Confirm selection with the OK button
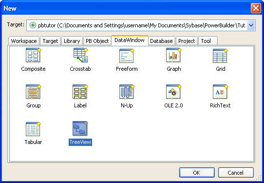Image resolution: width=264 pixels, height=183 pixels. tap(197, 173)
